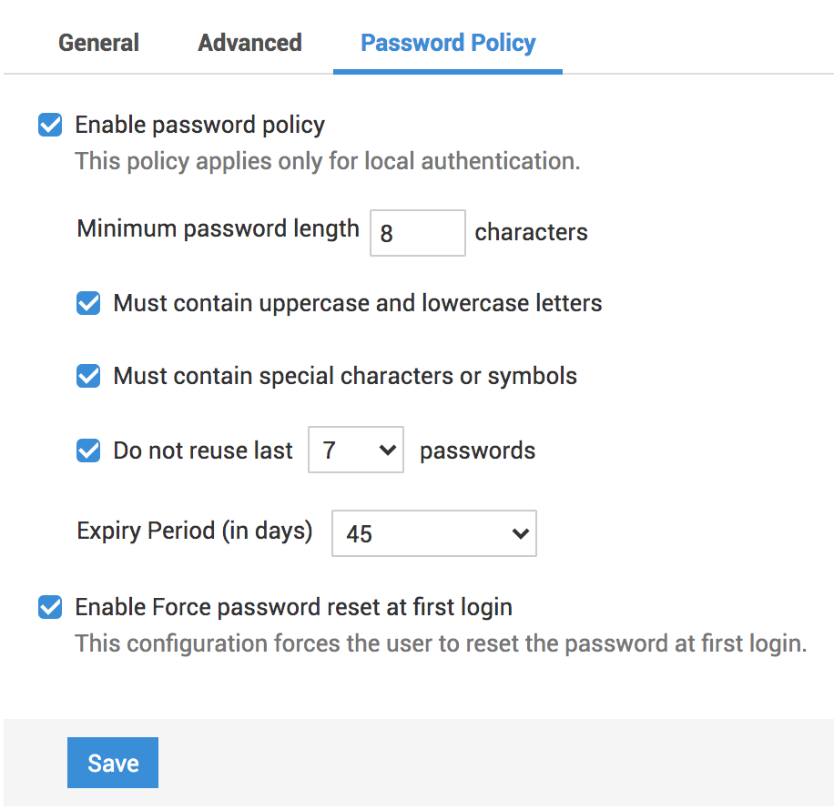The height and width of the screenshot is (810, 834).
Task: Click the 'Minimum password length' label
Action: (218, 228)
